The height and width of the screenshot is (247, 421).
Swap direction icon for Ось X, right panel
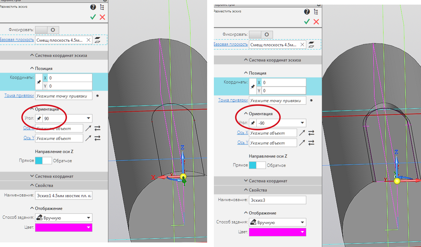pyautogui.click(x=311, y=133)
